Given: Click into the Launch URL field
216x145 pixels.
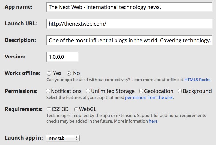Looking at the screenshot, I should coord(130,24).
